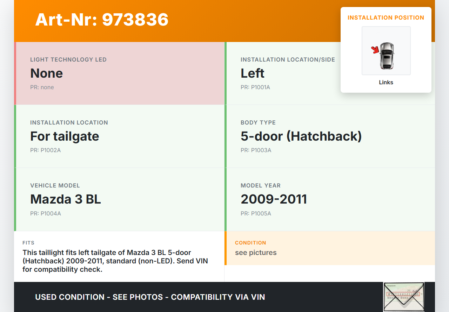Image resolution: width=449 pixels, height=312 pixels.
Task: Select the Light Technology LED card
Action: coord(119,73)
